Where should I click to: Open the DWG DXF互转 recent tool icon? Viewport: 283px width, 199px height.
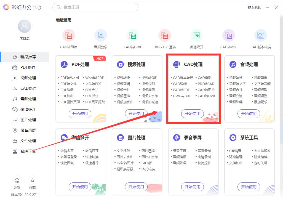(x=165, y=35)
